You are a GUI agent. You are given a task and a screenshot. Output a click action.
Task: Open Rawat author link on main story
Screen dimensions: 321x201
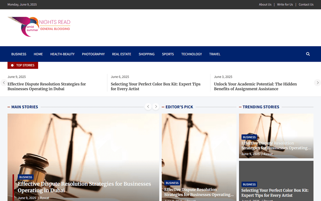44,198
